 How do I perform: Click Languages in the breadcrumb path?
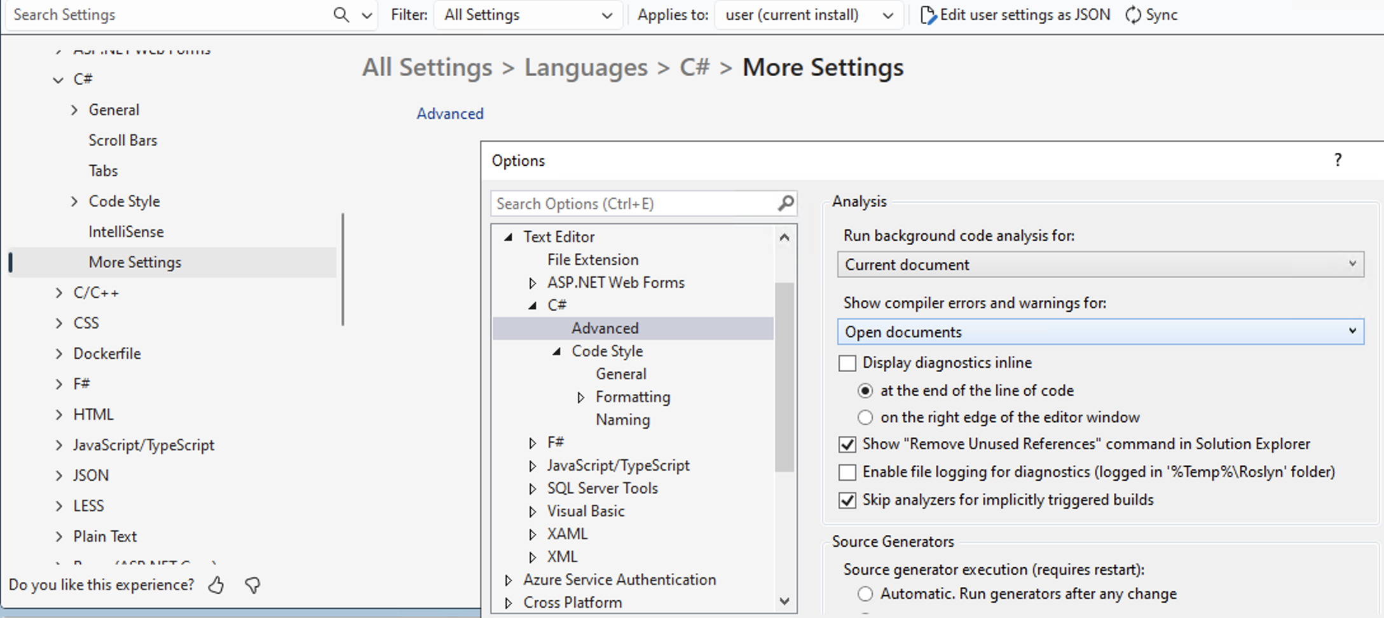pyautogui.click(x=586, y=67)
